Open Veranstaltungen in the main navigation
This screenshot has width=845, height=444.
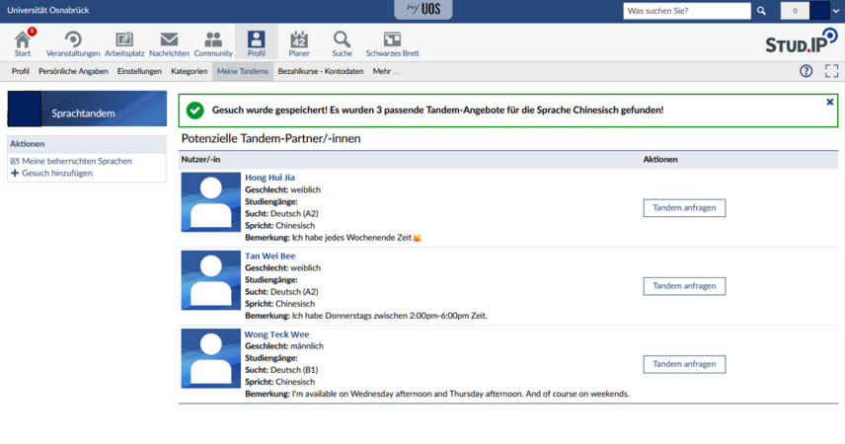point(73,41)
